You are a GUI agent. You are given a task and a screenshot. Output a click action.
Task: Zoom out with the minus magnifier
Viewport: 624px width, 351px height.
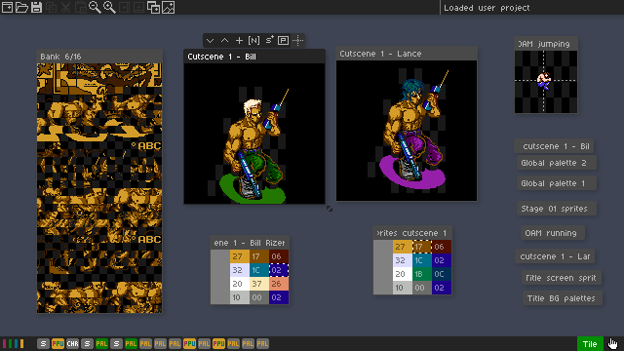click(x=95, y=7)
